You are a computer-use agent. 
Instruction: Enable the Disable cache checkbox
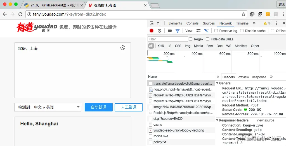point(242,31)
